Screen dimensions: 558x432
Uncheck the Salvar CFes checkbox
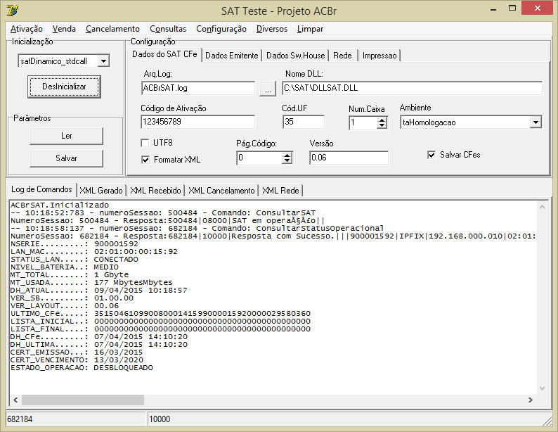click(x=432, y=155)
